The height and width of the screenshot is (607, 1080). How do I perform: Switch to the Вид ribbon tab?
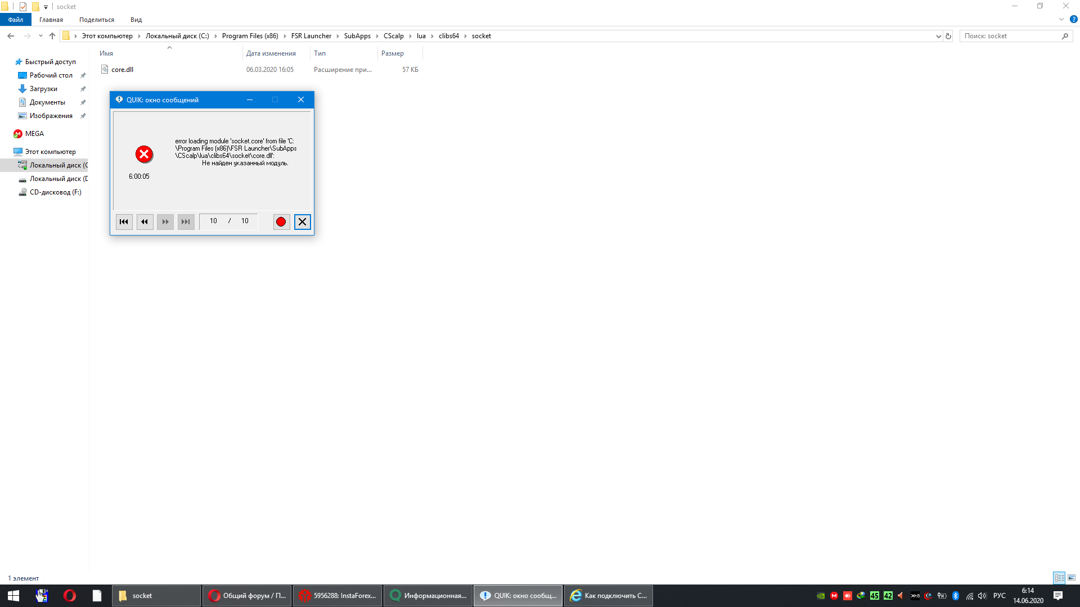[x=136, y=20]
